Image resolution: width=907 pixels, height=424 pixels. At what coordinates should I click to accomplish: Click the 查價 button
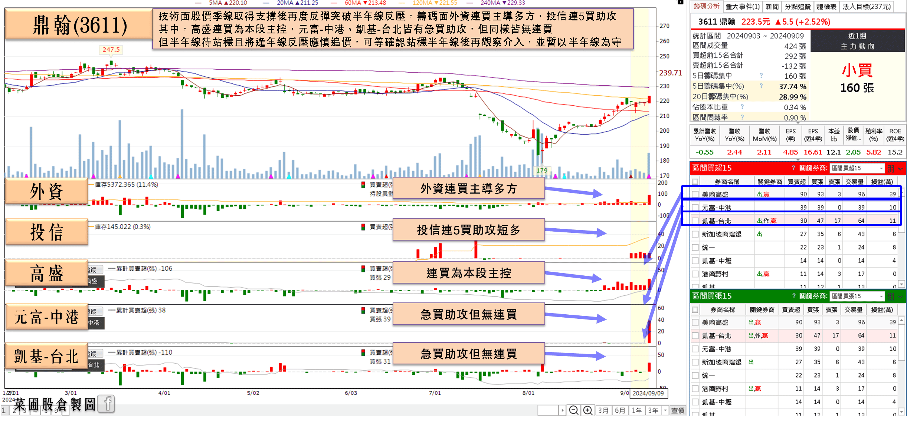pos(678,410)
